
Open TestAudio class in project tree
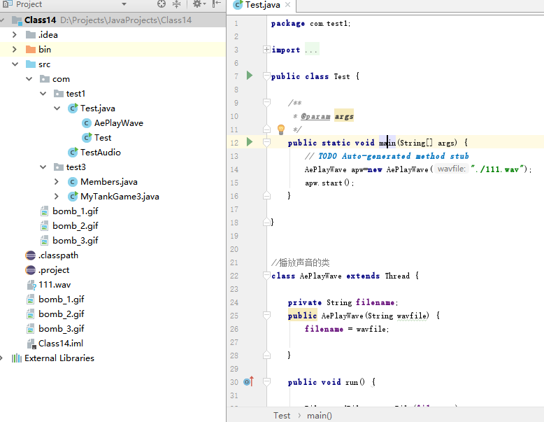[101, 153]
